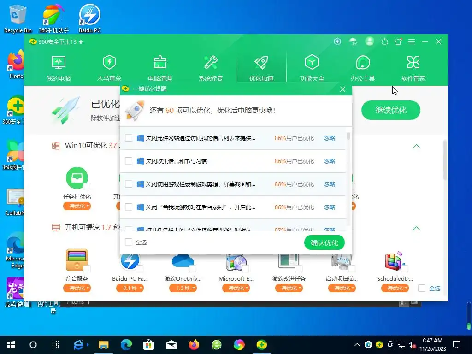Screen dimensions: 472x354
Task: Ignore the 语言列表 optimization item
Action: (330, 138)
